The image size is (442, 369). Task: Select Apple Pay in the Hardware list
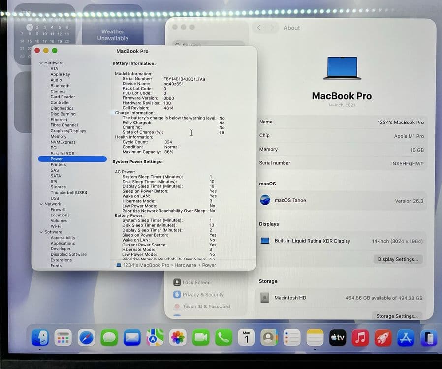[60, 74]
